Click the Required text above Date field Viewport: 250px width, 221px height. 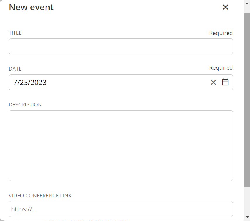(221, 68)
